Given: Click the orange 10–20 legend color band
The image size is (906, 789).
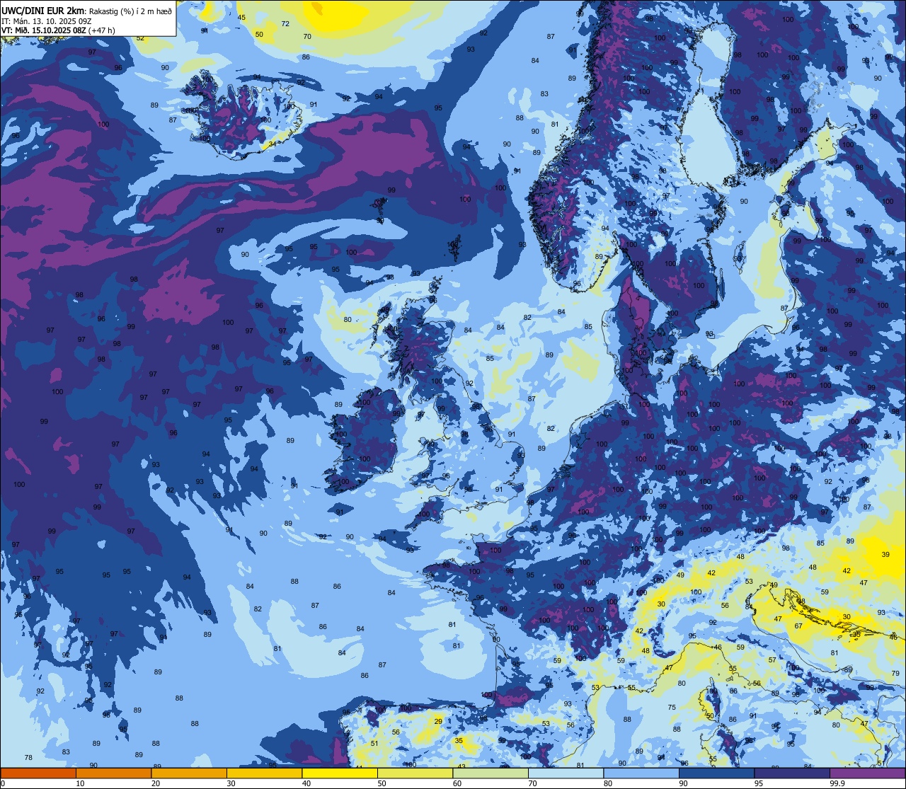Looking at the screenshot, I should point(113,773).
